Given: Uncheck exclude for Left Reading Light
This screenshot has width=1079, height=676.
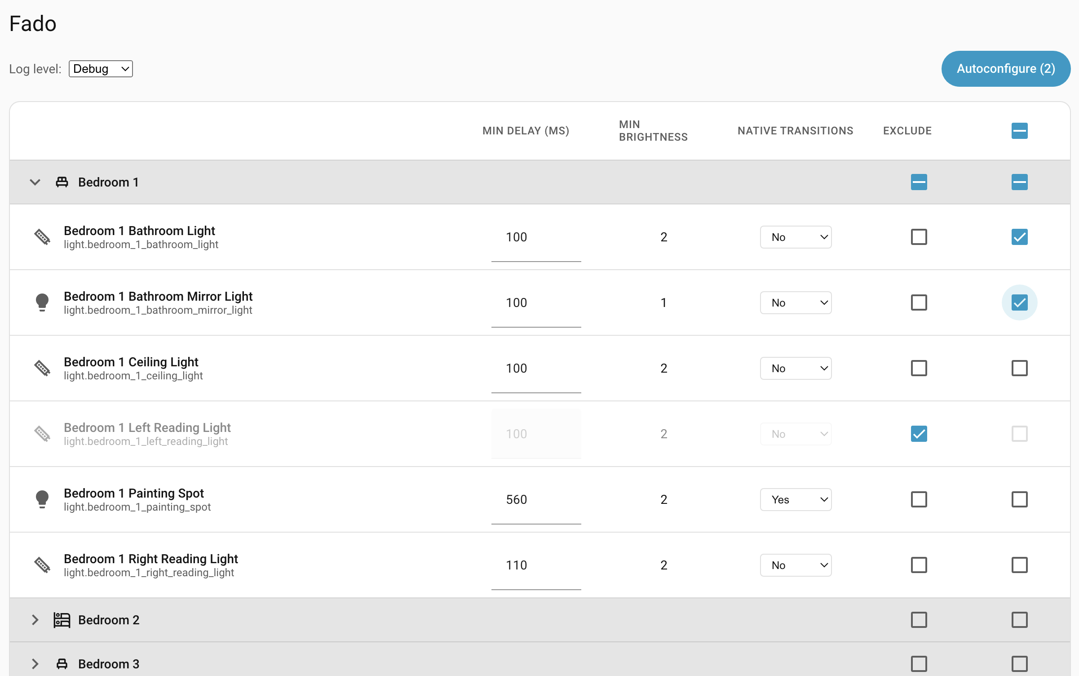Looking at the screenshot, I should point(919,434).
